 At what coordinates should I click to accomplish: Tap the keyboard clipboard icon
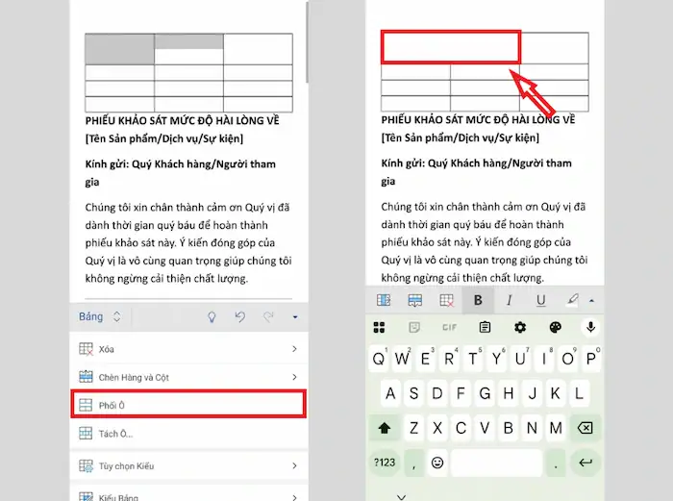click(485, 328)
